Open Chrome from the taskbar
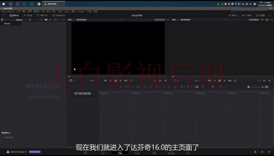The image size is (274, 156). [39, 4]
